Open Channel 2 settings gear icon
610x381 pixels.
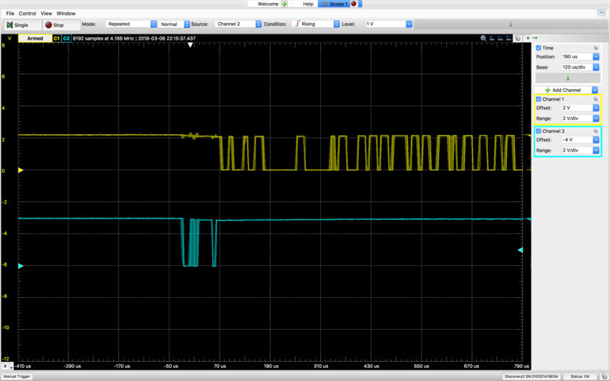coord(596,131)
